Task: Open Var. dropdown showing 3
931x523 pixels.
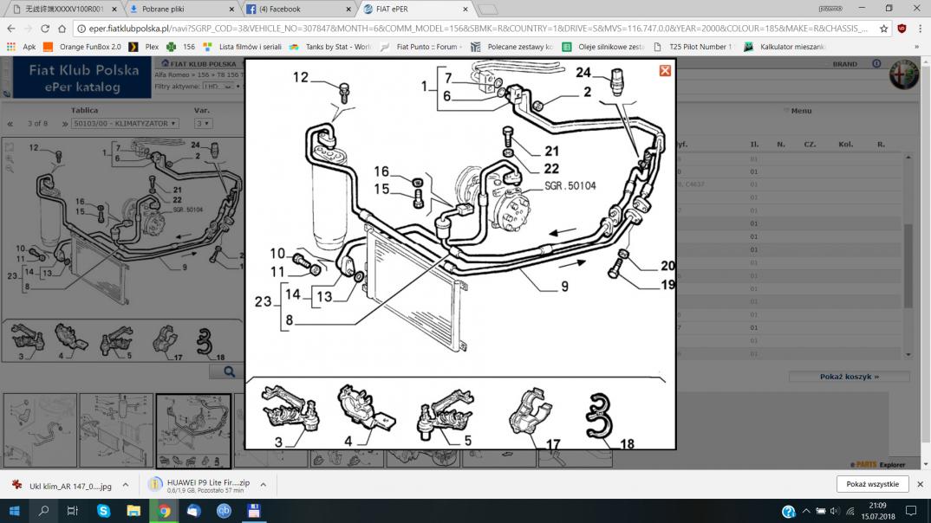Action: 203,123
